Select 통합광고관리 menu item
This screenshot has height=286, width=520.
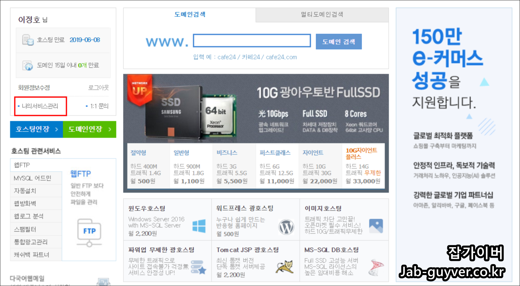point(36,242)
